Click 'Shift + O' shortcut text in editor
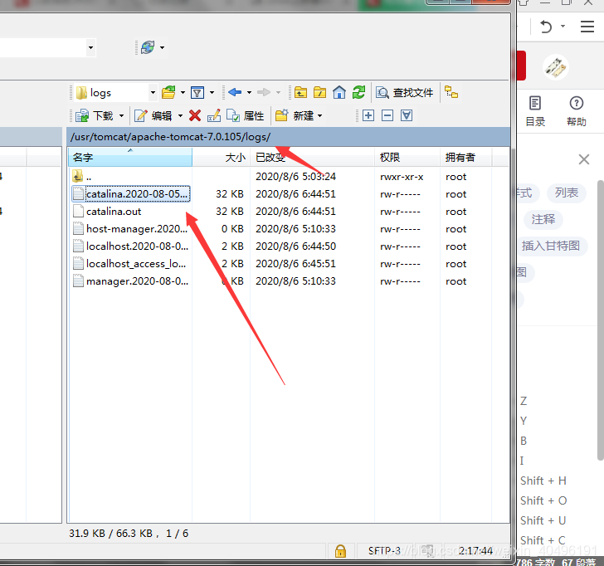This screenshot has width=604, height=566. pyautogui.click(x=543, y=500)
